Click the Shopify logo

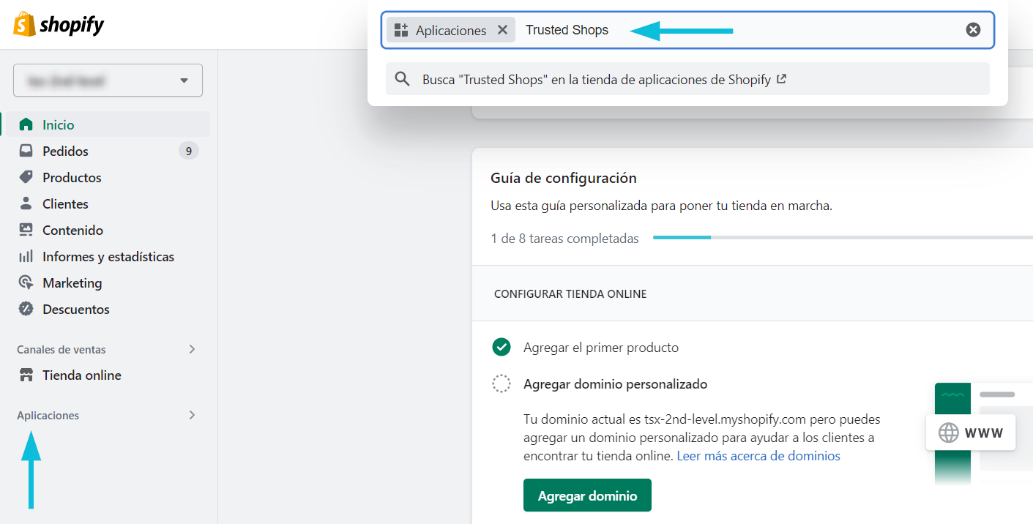pyautogui.click(x=59, y=25)
